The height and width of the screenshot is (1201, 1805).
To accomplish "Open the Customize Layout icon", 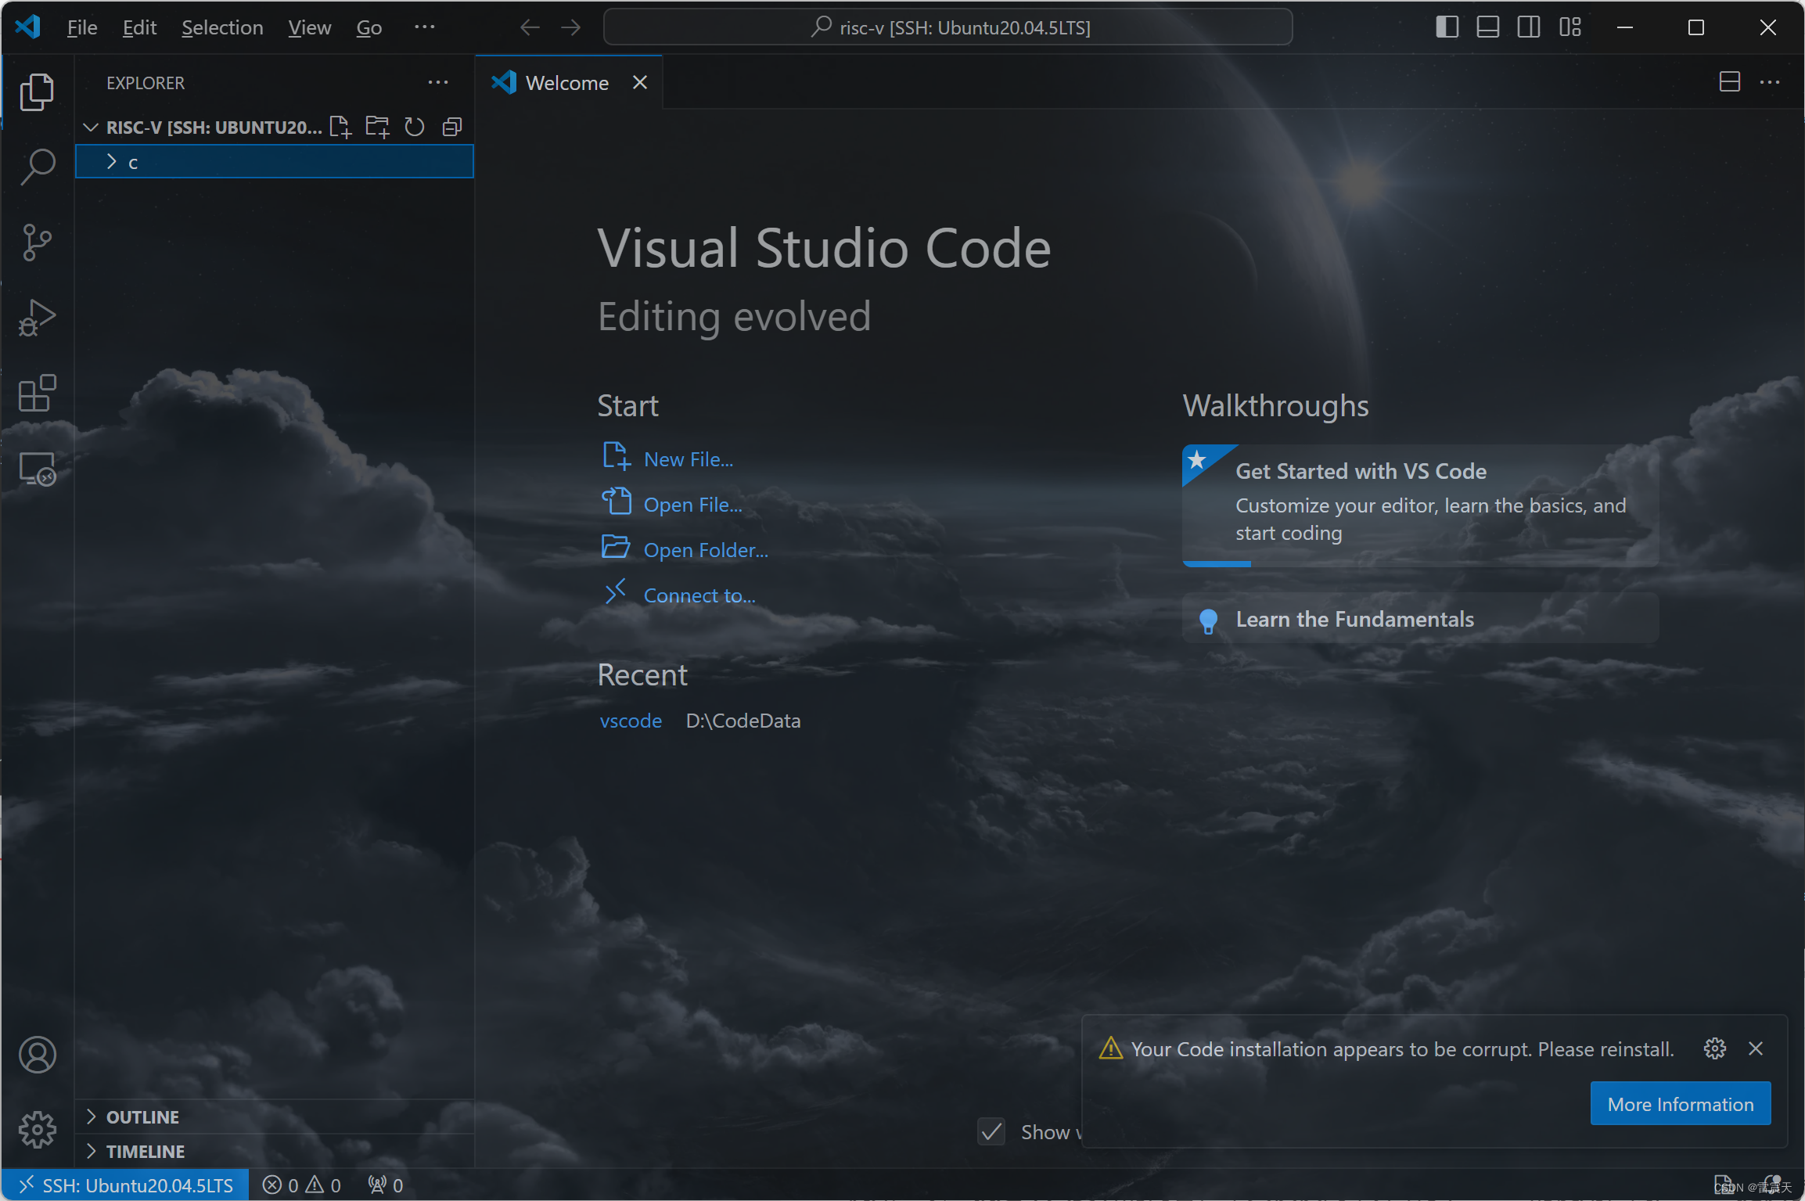I will [x=1569, y=27].
